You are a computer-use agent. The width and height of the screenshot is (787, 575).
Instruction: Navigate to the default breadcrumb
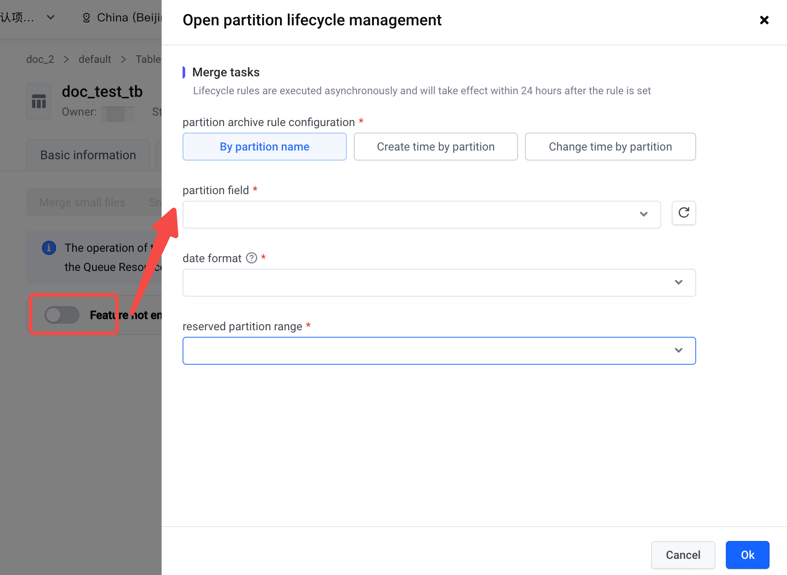click(x=95, y=59)
